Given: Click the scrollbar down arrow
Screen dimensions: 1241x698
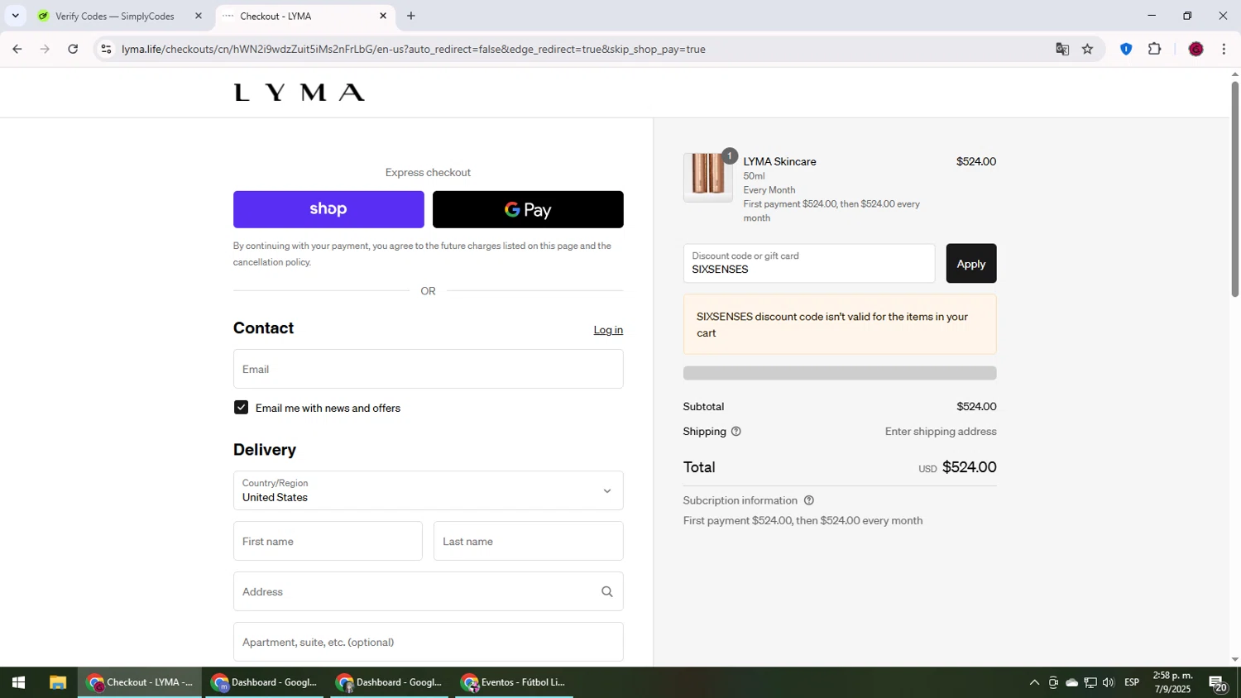Looking at the screenshot, I should pyautogui.click(x=1234, y=659).
